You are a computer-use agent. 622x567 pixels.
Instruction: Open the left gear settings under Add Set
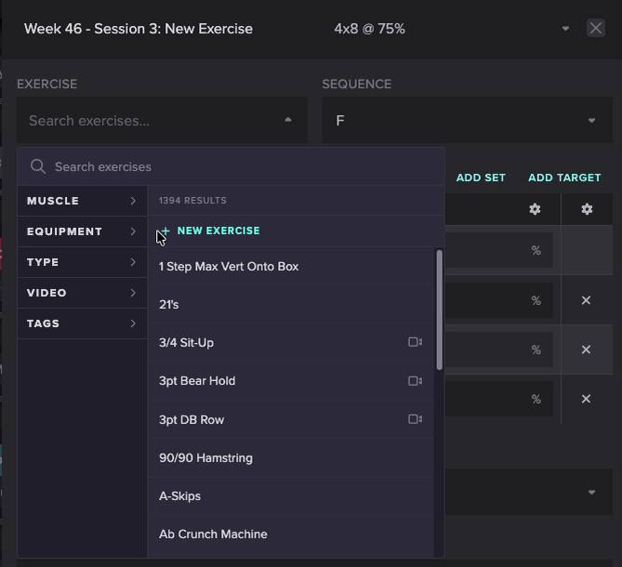pyautogui.click(x=535, y=209)
